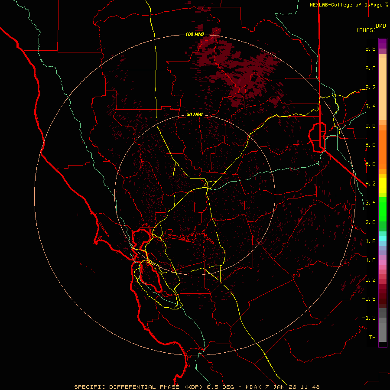Click the 100 NMI range ring label

(195, 34)
